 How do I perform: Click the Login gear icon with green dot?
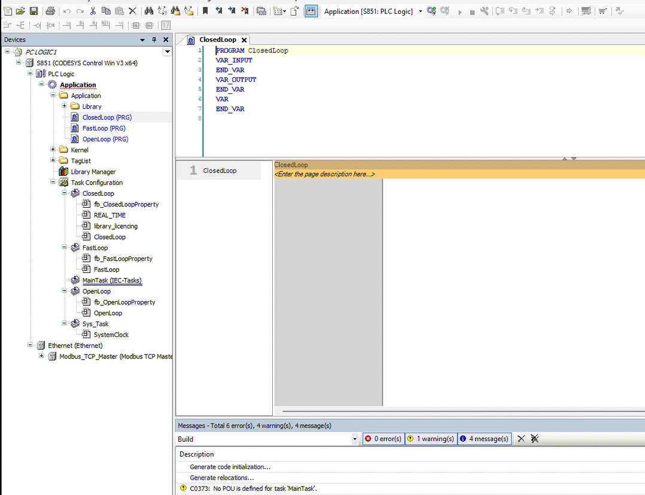click(x=431, y=11)
